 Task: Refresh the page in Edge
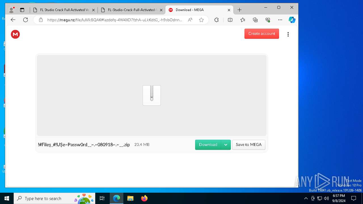click(26, 20)
